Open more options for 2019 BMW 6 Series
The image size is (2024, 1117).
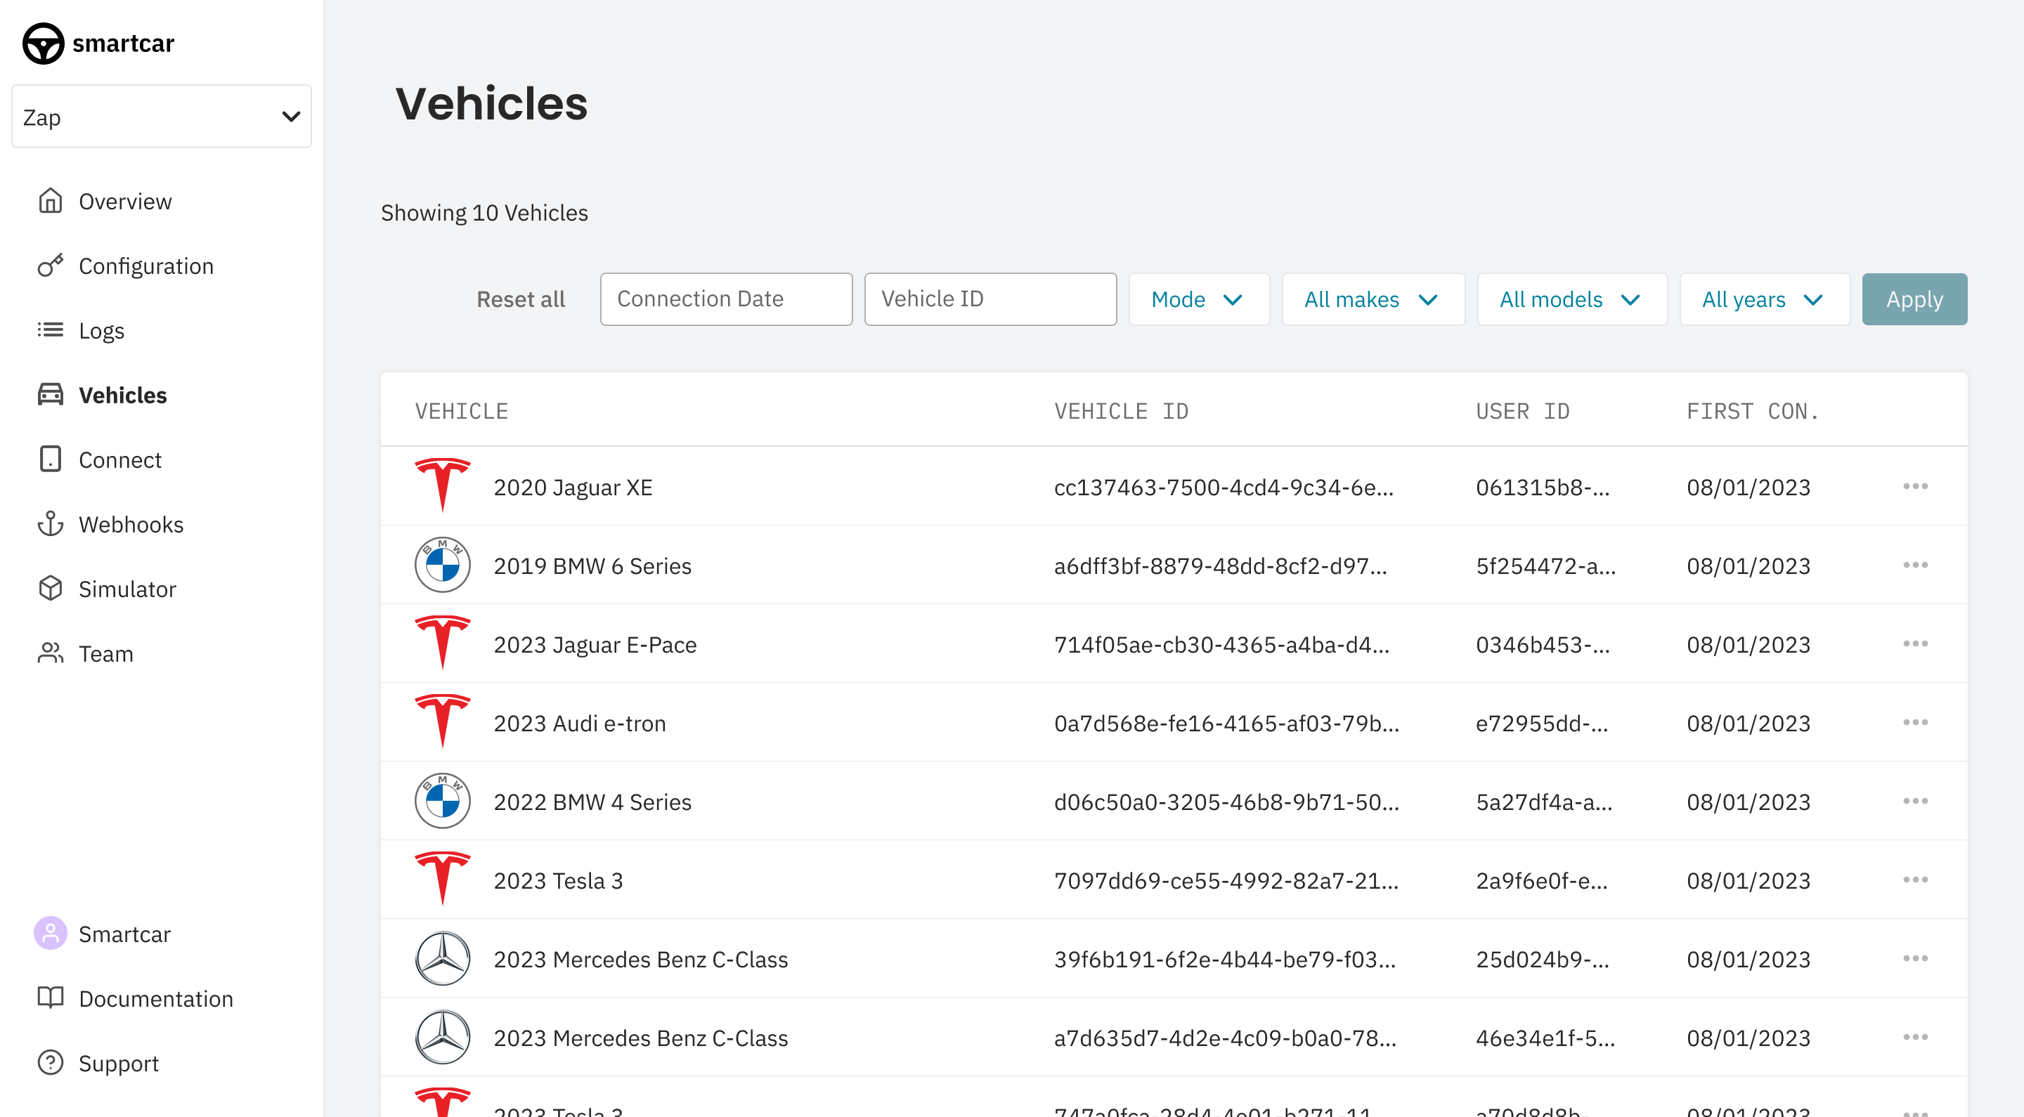[1916, 565]
